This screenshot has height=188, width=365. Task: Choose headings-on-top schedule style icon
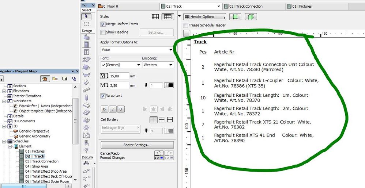pos(168,16)
